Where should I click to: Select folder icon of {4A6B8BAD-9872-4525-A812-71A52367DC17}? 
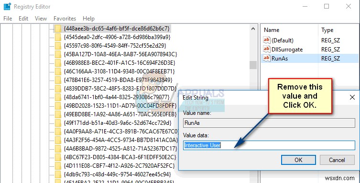(58, 148)
